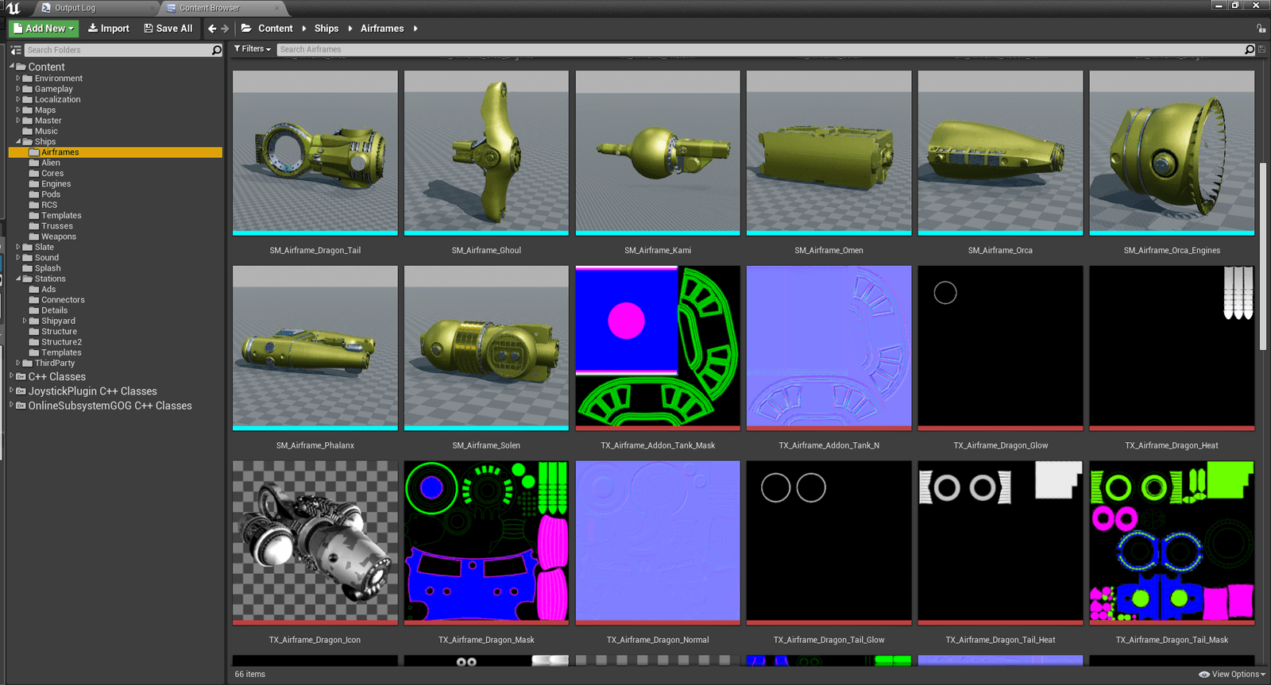This screenshot has width=1271, height=685.
Task: Go forward with the right arrow
Action: pos(225,29)
